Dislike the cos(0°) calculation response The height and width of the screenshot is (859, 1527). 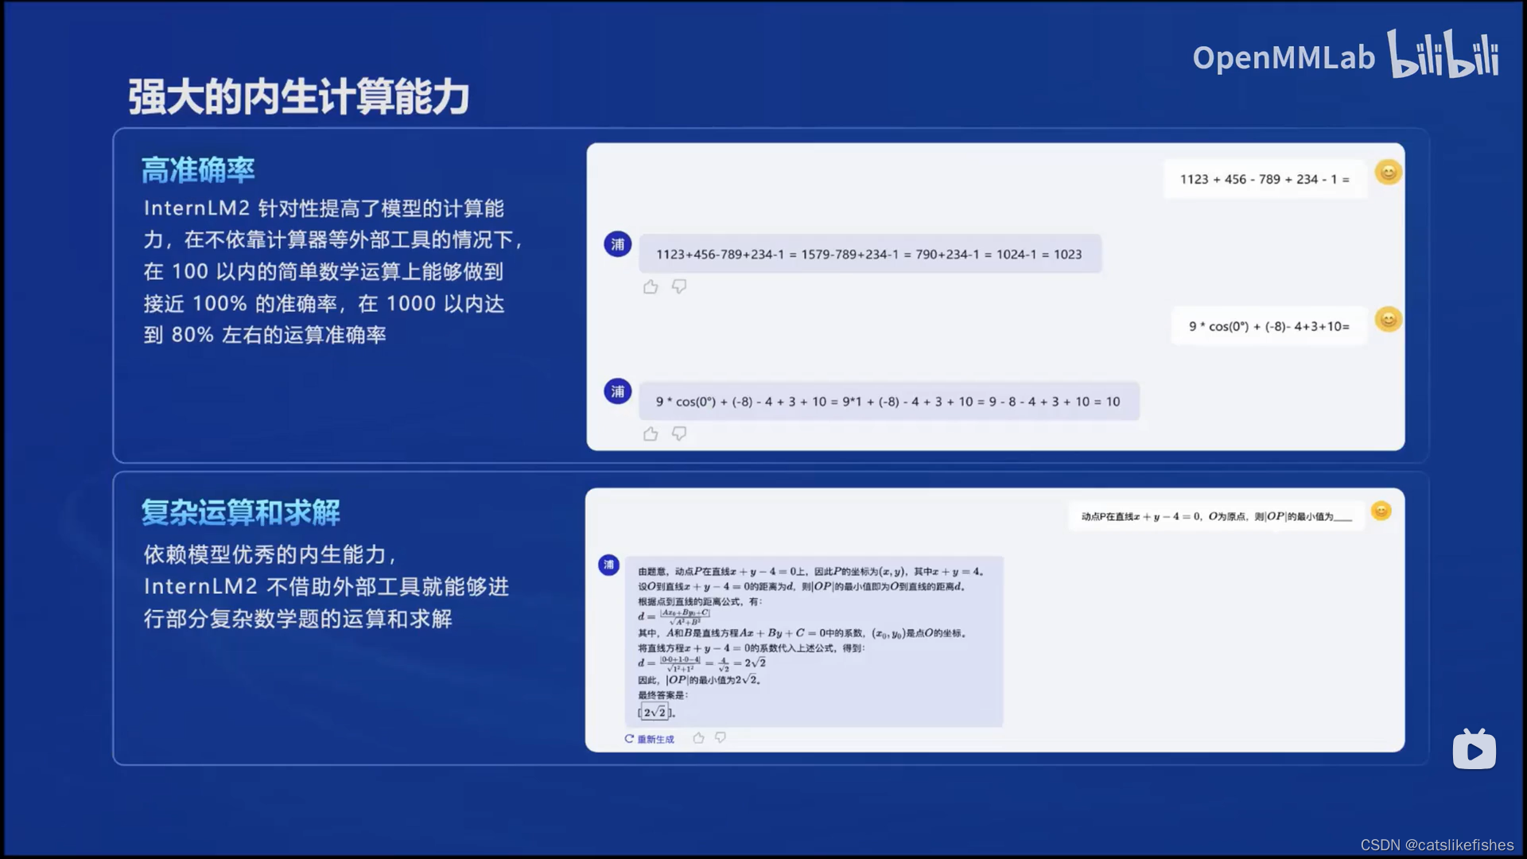[679, 433]
